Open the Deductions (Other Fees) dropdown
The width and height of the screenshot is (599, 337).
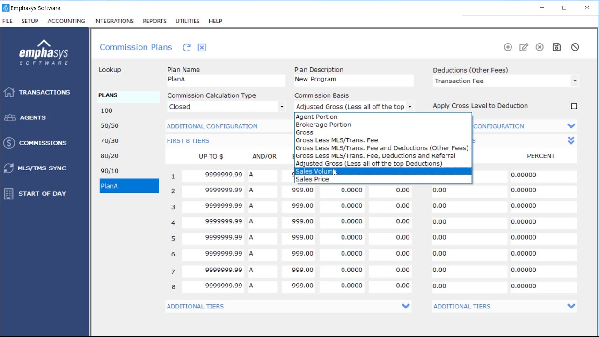pos(574,81)
